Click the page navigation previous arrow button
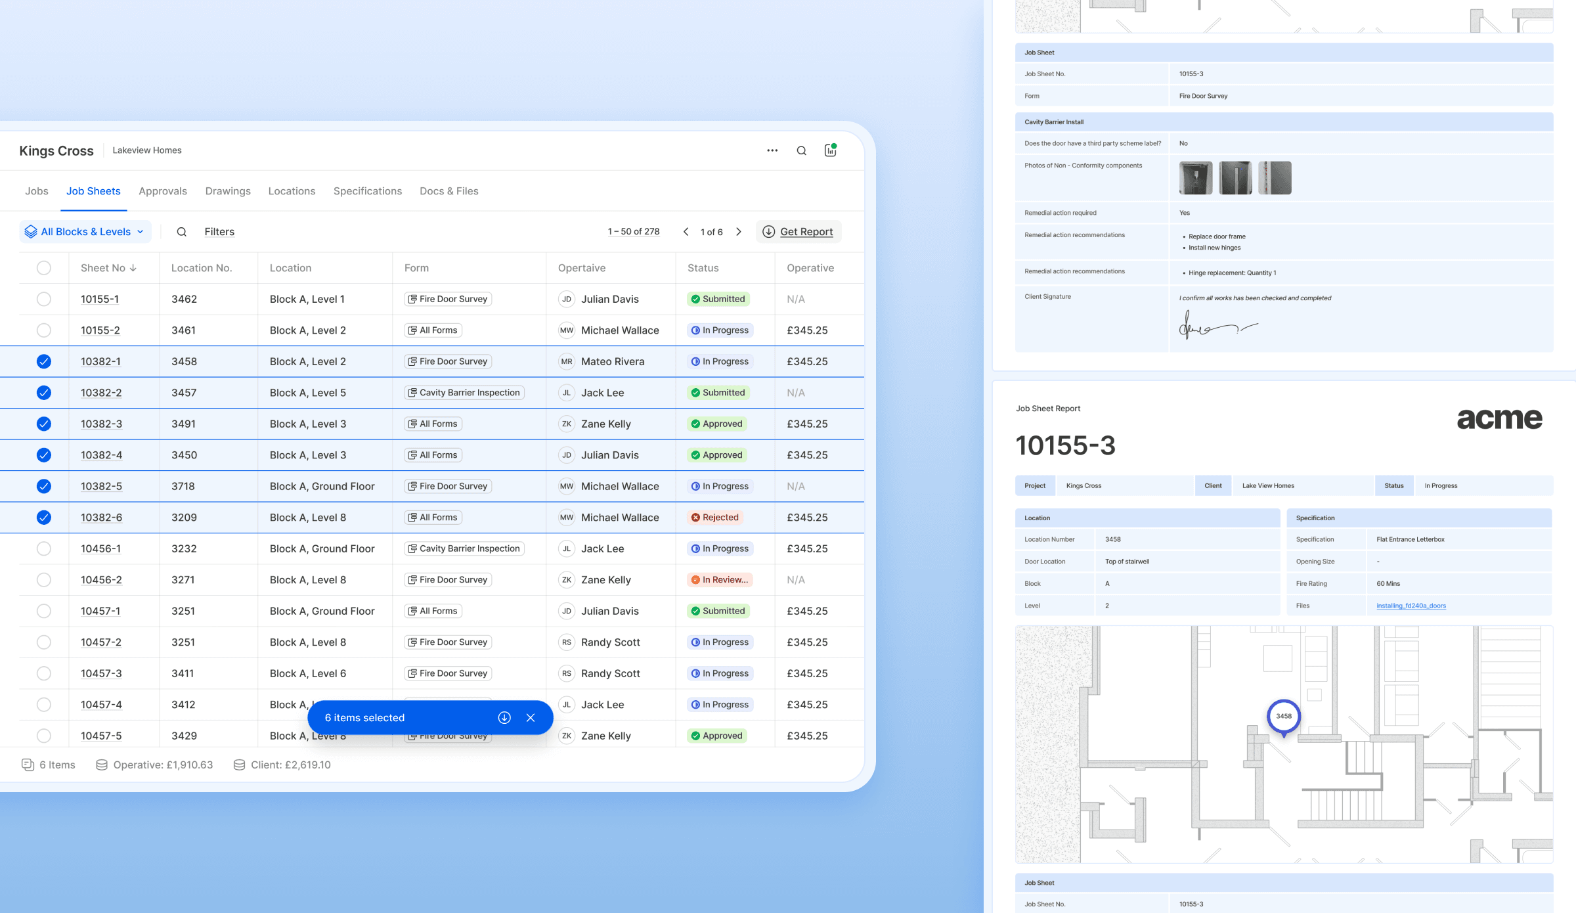 click(683, 231)
